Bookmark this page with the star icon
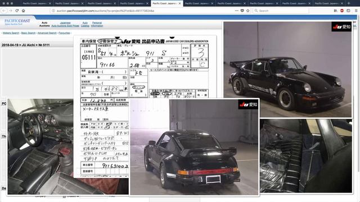Viewport: 360px width, 202px height. coord(248,11)
